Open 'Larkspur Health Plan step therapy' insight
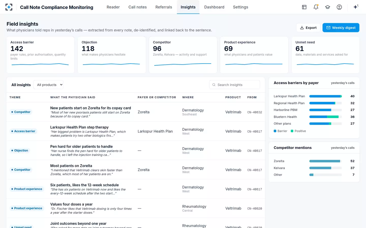This screenshot has height=228, width=366. point(79,127)
